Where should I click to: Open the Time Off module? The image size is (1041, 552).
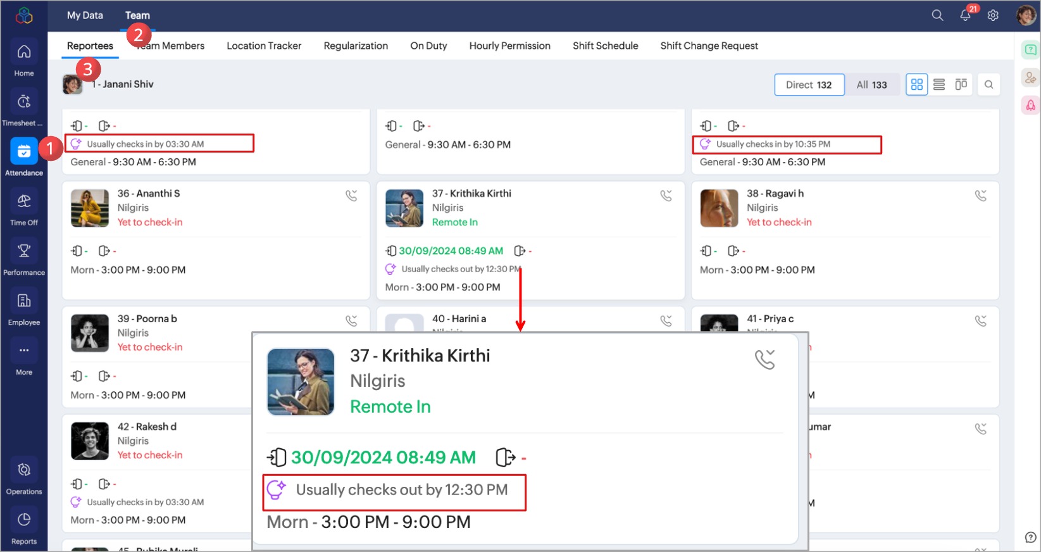tap(24, 201)
